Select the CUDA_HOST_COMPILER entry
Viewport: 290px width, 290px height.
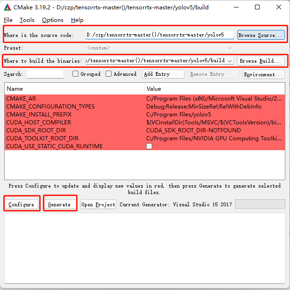(x=38, y=123)
